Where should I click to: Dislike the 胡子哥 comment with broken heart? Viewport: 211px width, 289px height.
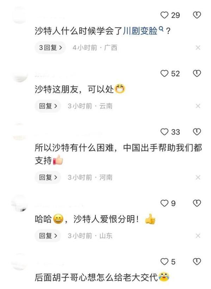pos(197,262)
